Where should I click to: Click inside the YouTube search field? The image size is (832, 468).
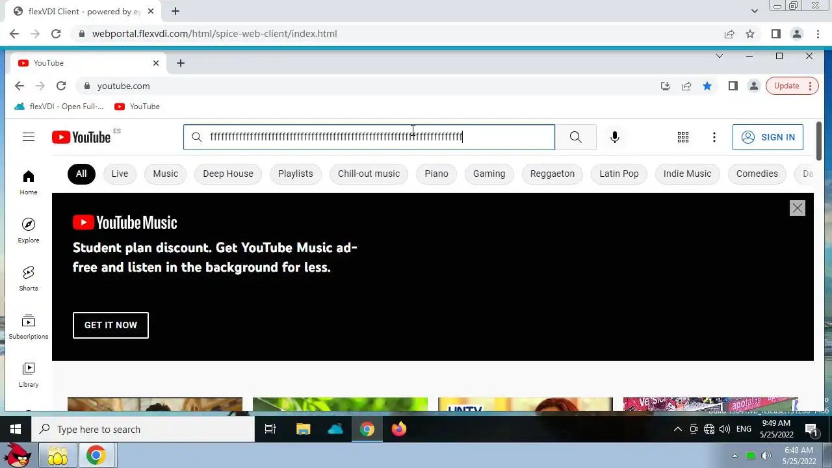point(369,137)
